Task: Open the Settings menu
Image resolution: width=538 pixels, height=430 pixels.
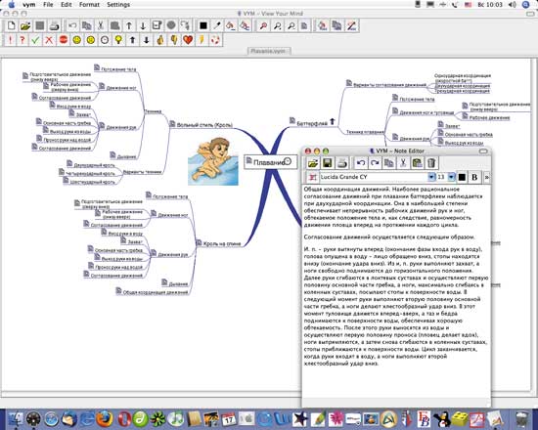Action: click(x=118, y=5)
